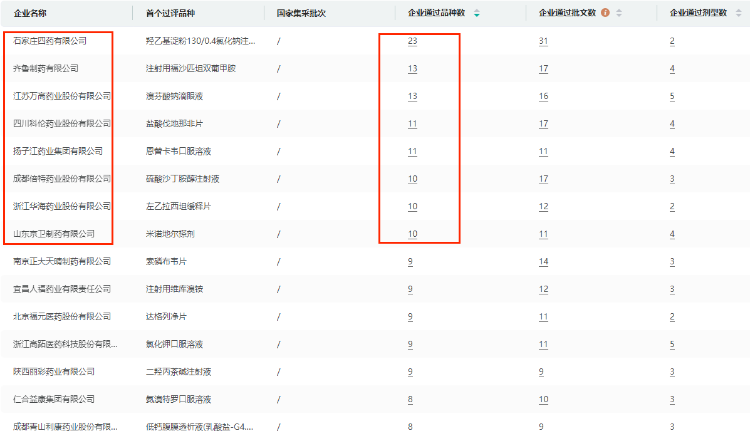Open approval count 10 for 仁合益康集团
750x431 pixels.
click(543, 400)
